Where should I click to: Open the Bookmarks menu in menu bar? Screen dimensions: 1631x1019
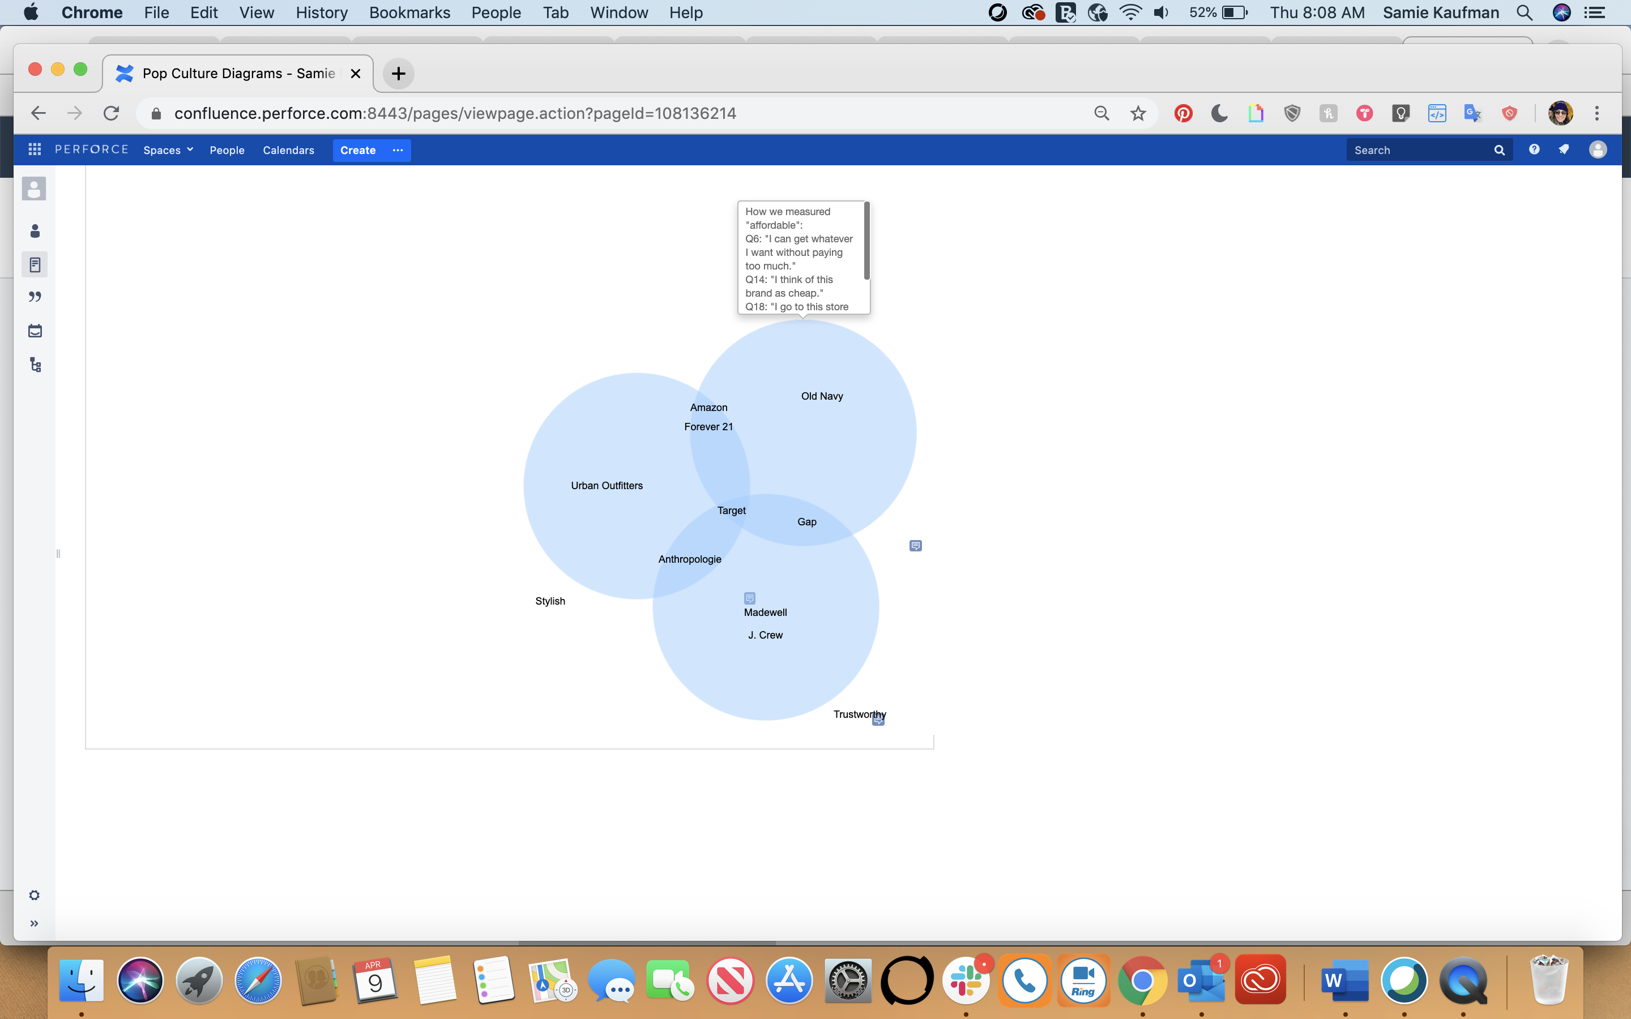(409, 12)
